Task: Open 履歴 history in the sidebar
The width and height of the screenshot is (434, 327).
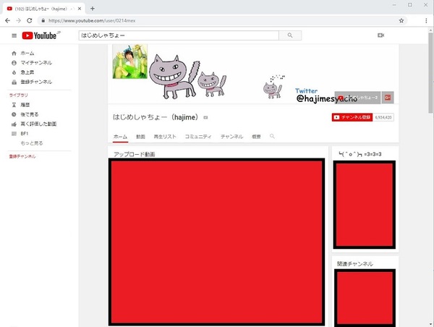Action: [x=21, y=105]
